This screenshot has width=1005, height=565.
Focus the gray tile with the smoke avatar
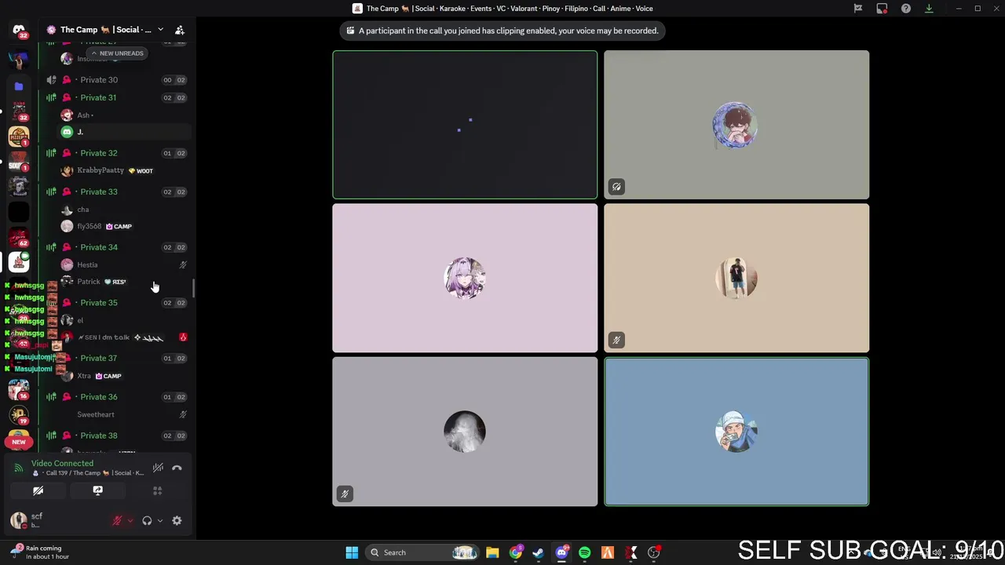(465, 432)
